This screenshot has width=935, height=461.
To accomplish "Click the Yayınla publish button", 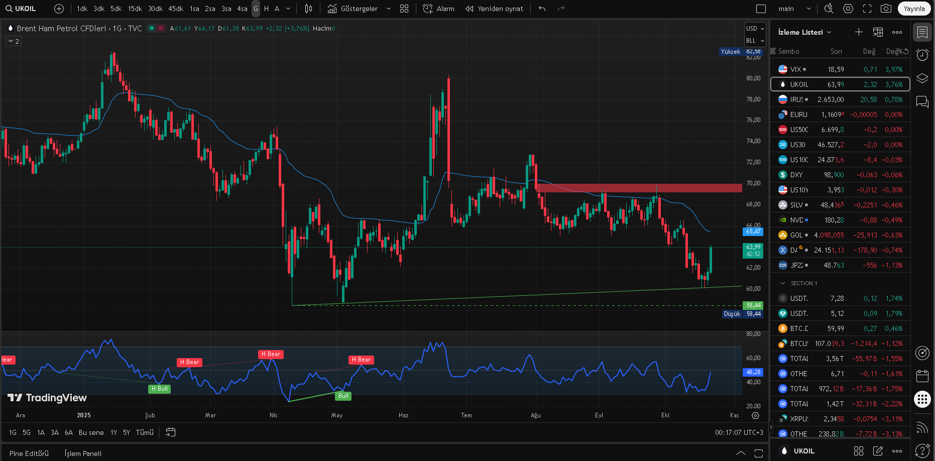I will [913, 9].
